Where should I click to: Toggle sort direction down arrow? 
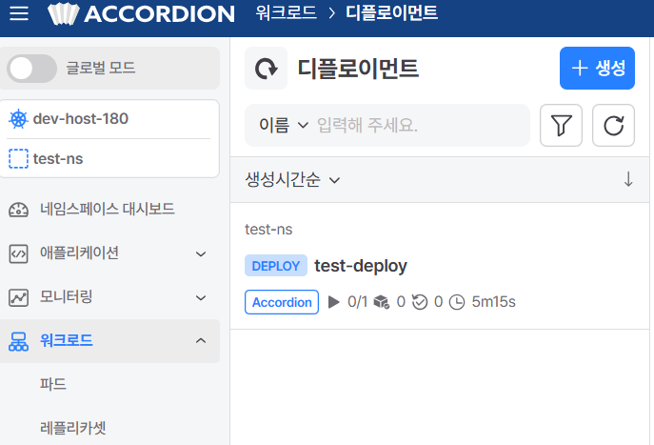click(x=628, y=179)
